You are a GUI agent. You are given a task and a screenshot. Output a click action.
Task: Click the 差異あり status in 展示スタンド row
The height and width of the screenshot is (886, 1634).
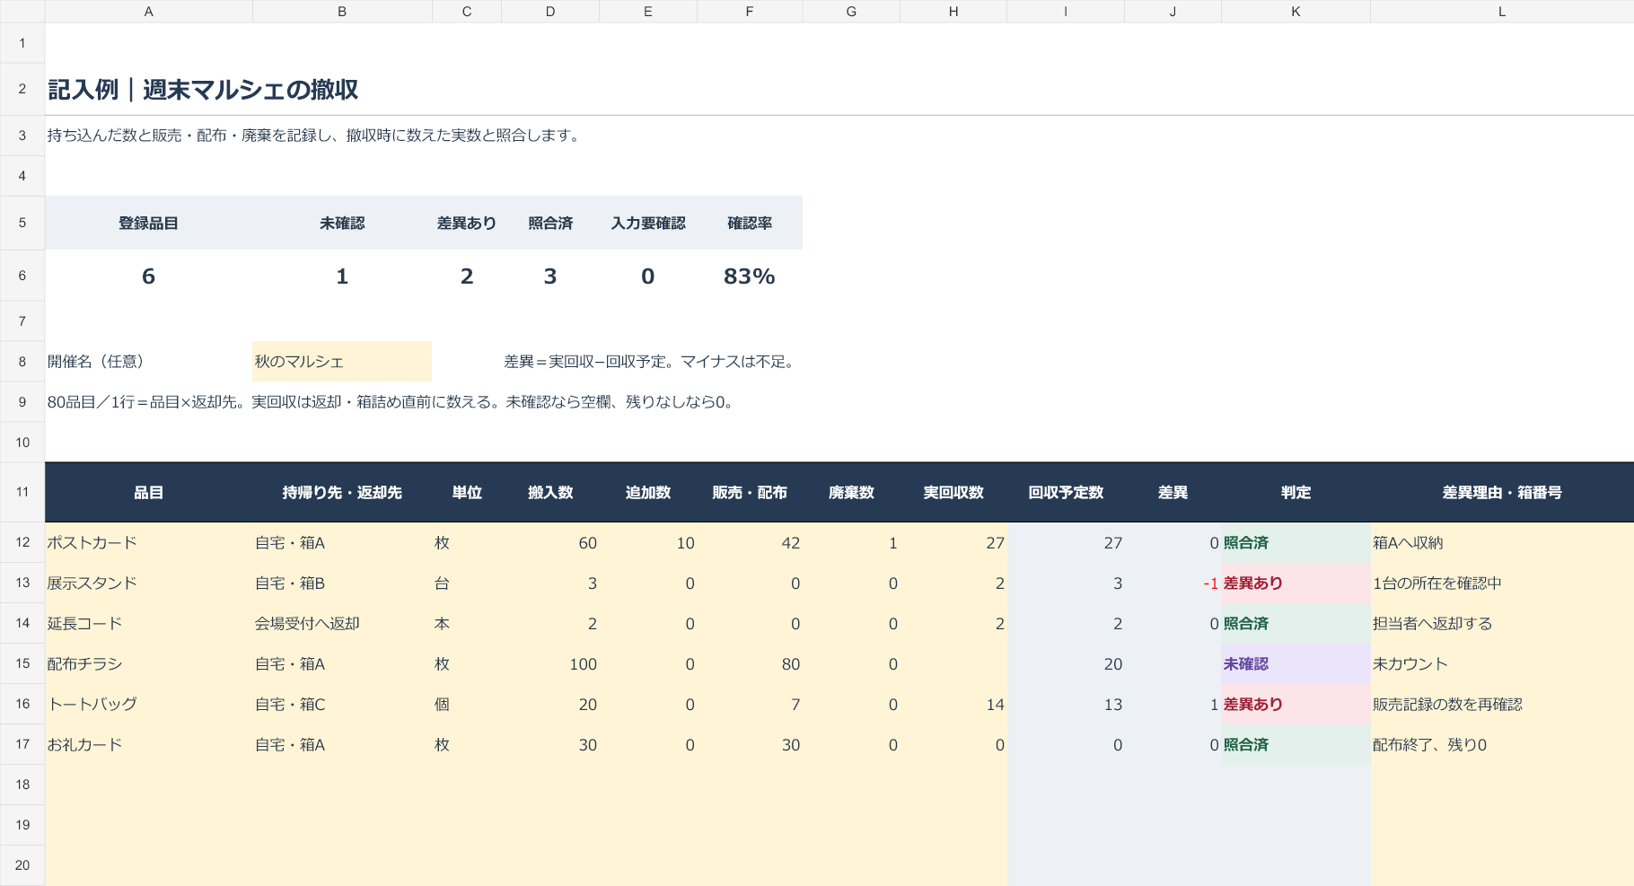pyautogui.click(x=1296, y=583)
